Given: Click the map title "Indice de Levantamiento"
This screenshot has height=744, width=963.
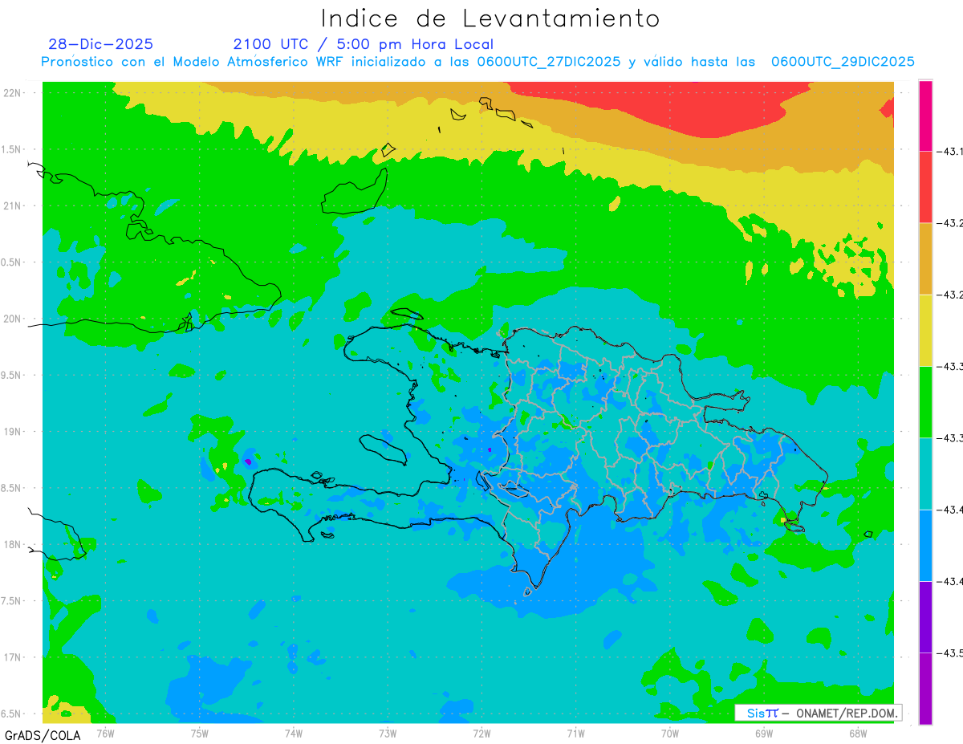Looking at the screenshot, I should 490,18.
